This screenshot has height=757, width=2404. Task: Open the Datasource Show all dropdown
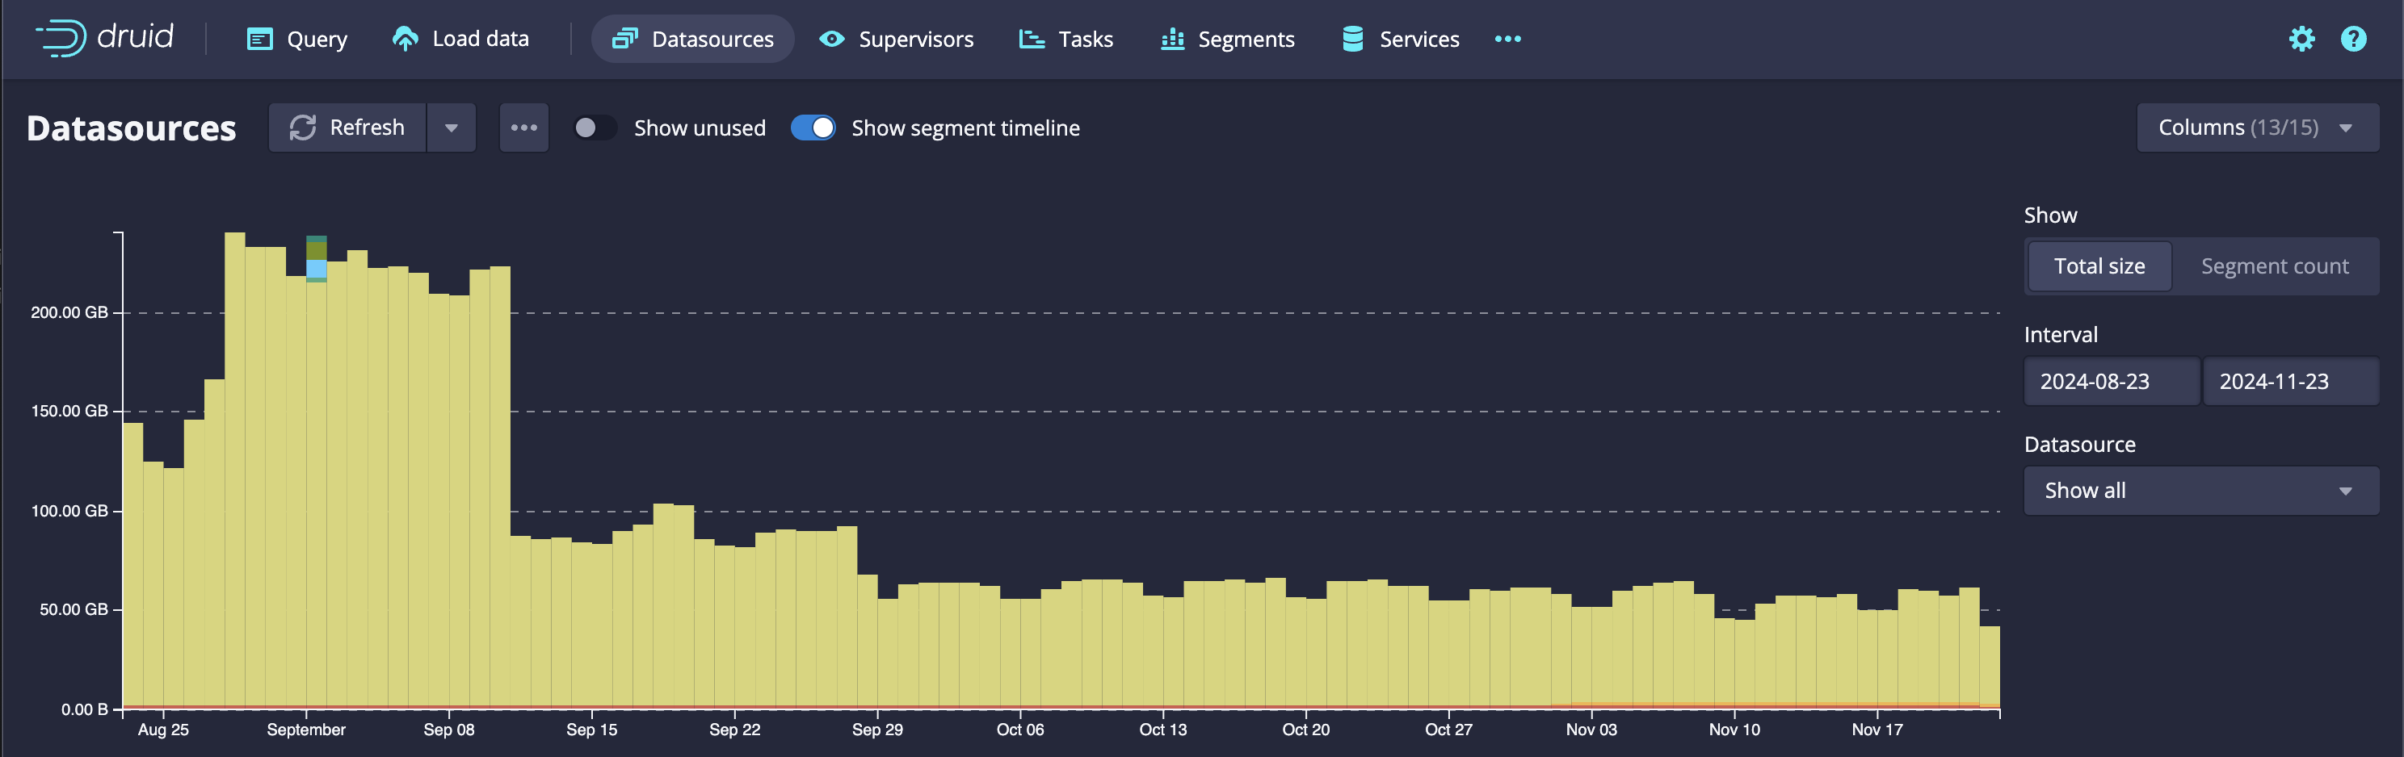pyautogui.click(x=2200, y=491)
